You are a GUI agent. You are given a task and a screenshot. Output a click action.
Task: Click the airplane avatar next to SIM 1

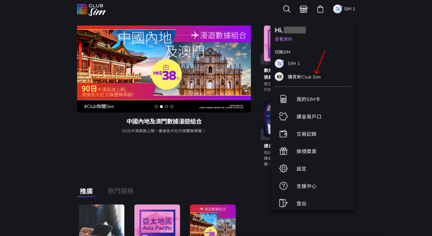[279, 63]
